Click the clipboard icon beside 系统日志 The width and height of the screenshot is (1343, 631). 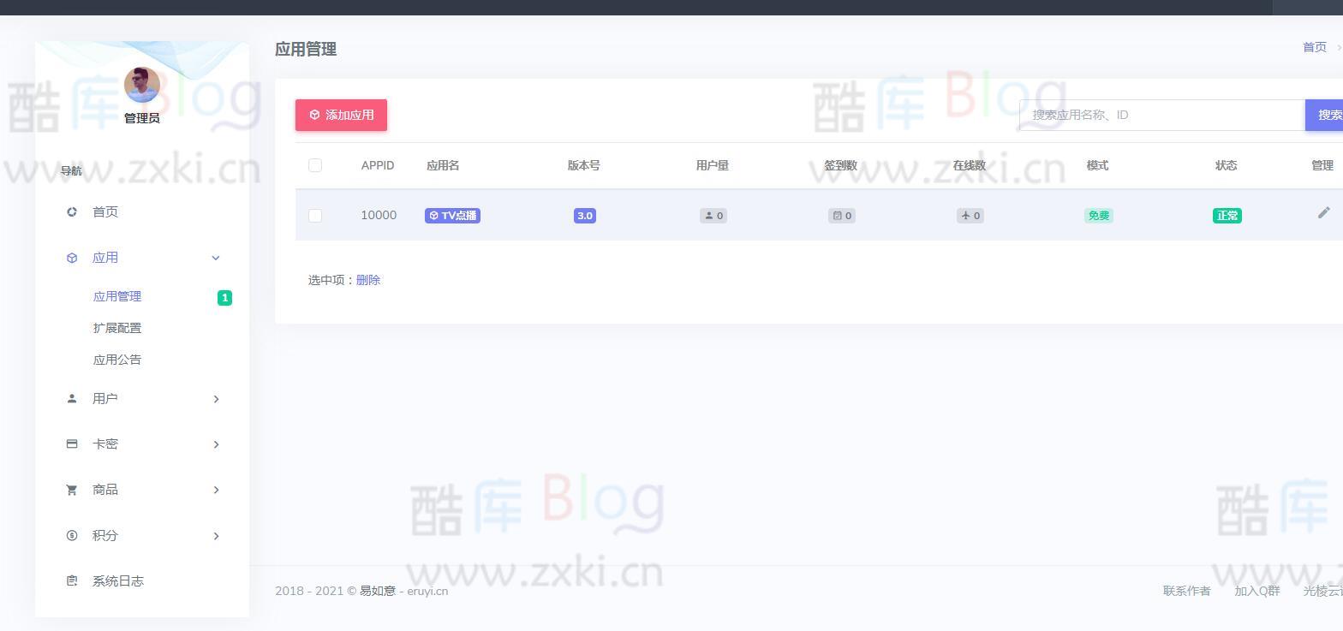click(x=72, y=580)
